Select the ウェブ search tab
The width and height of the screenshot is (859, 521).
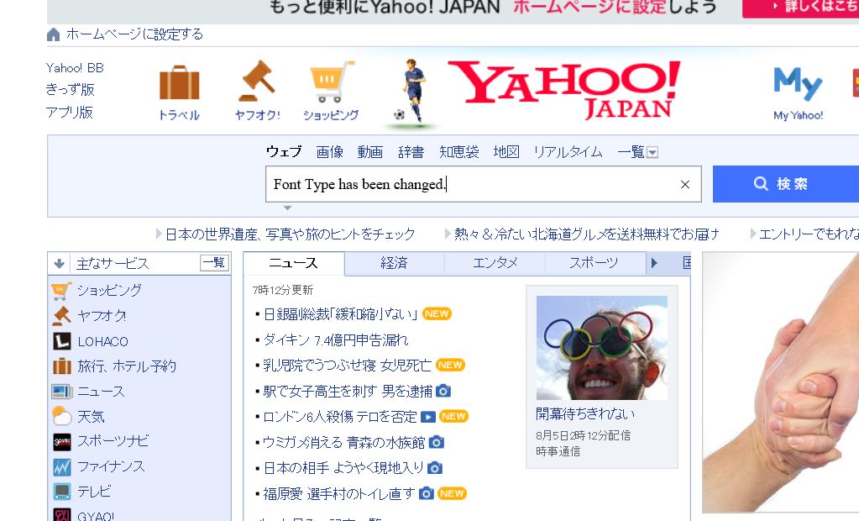(284, 152)
